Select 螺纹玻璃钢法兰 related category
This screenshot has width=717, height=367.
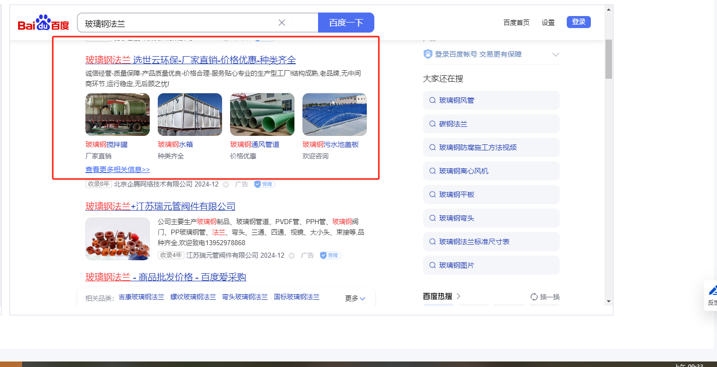pyautogui.click(x=193, y=297)
